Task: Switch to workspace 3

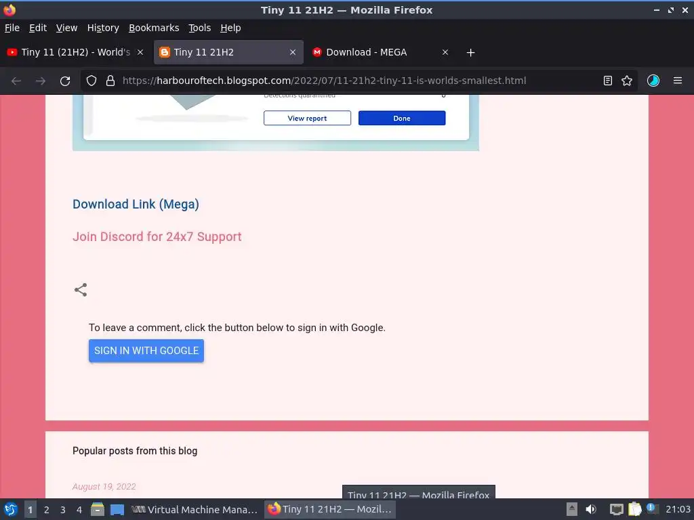Action: (x=63, y=509)
